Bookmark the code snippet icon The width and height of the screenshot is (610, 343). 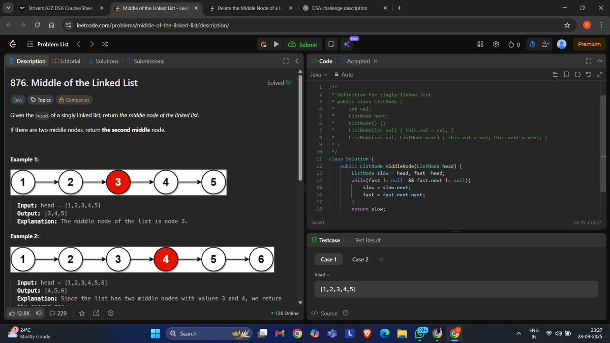(x=566, y=75)
